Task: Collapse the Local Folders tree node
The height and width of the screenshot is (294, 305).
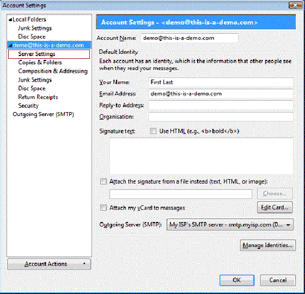Action: [x=10, y=20]
